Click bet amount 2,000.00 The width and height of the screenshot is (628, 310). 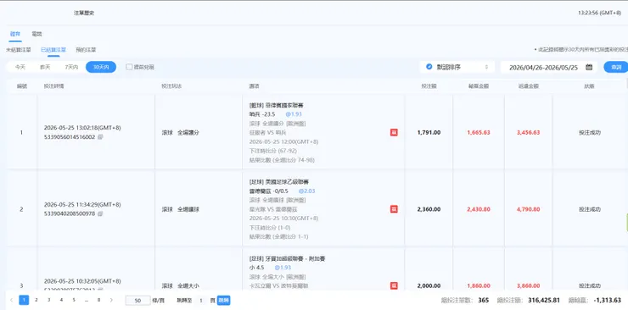pos(429,286)
